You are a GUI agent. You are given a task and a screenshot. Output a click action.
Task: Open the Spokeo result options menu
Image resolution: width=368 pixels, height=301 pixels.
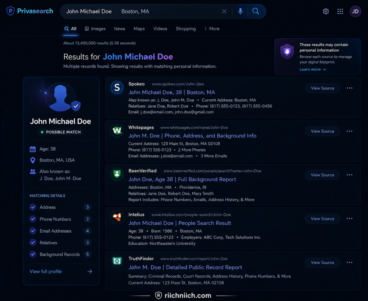349,88
